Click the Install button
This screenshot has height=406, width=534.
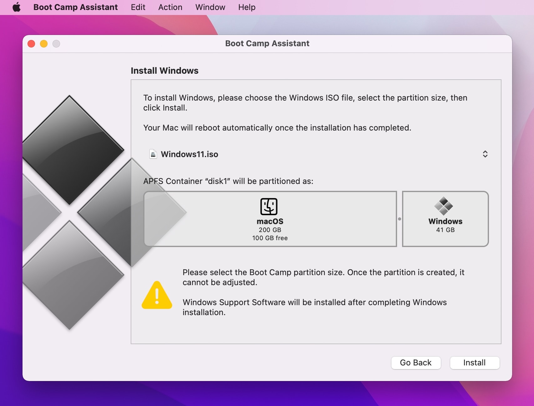pyautogui.click(x=474, y=363)
